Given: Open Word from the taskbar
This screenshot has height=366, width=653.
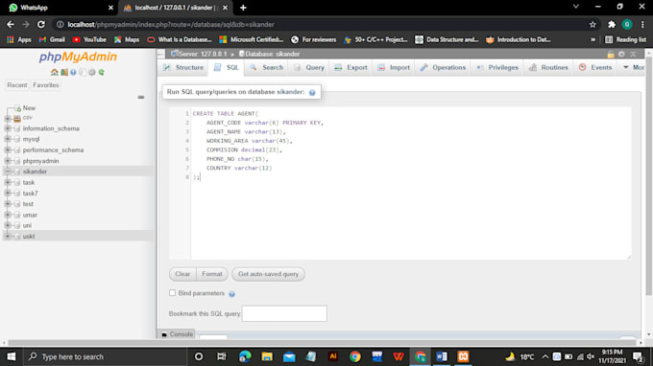Looking at the screenshot, I should pyautogui.click(x=442, y=356).
